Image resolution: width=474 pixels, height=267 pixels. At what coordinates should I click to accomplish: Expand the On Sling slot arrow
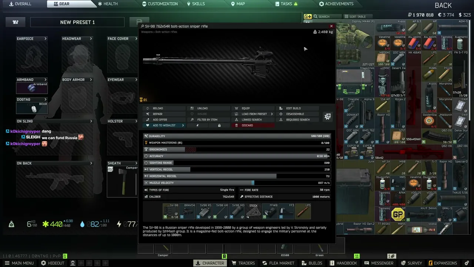91,121
